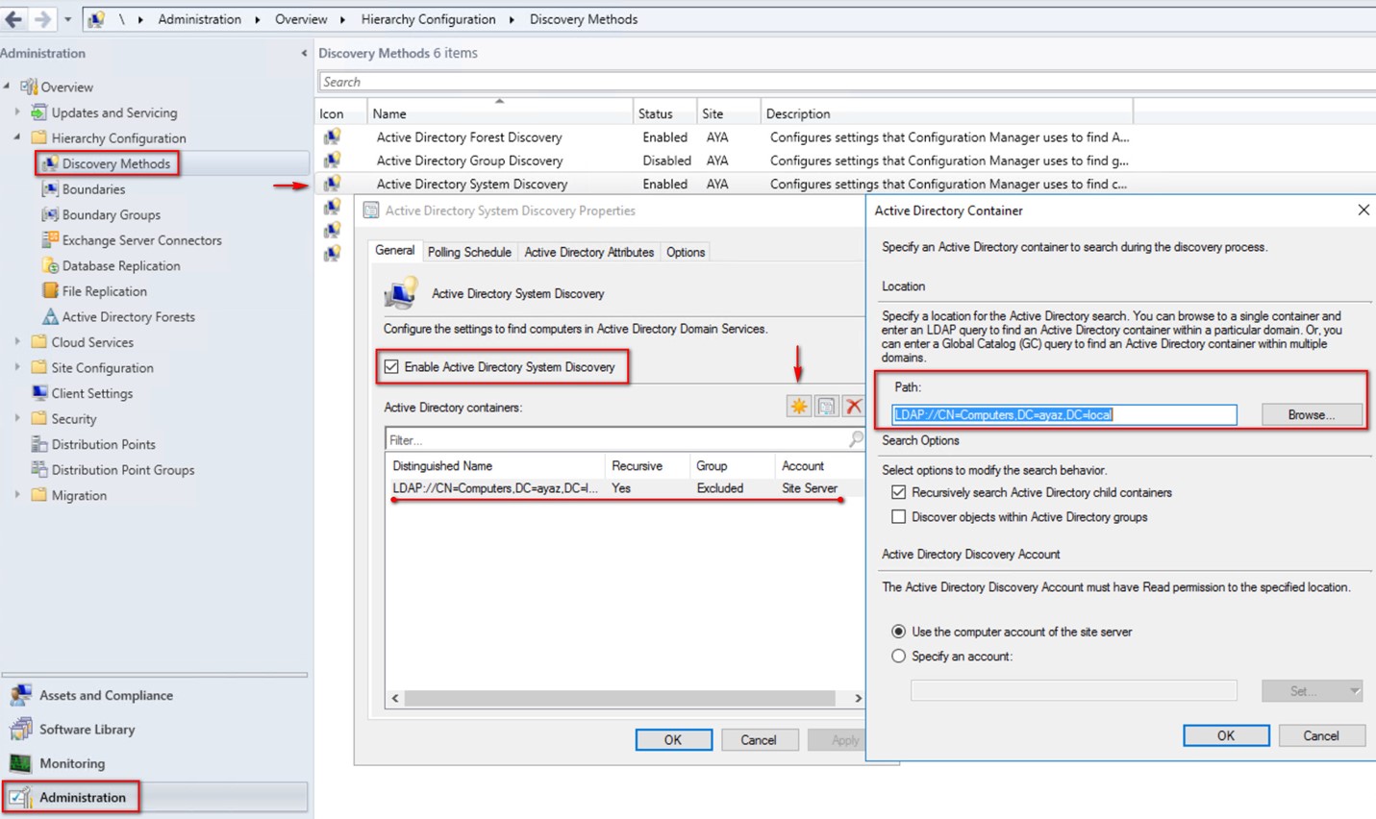
Task: Check Discover objects within Active Directory groups
Action: [898, 517]
